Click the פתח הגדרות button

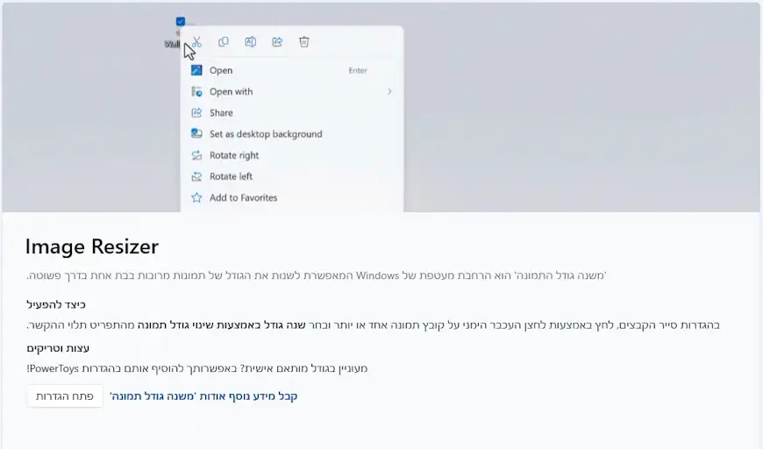[65, 396]
